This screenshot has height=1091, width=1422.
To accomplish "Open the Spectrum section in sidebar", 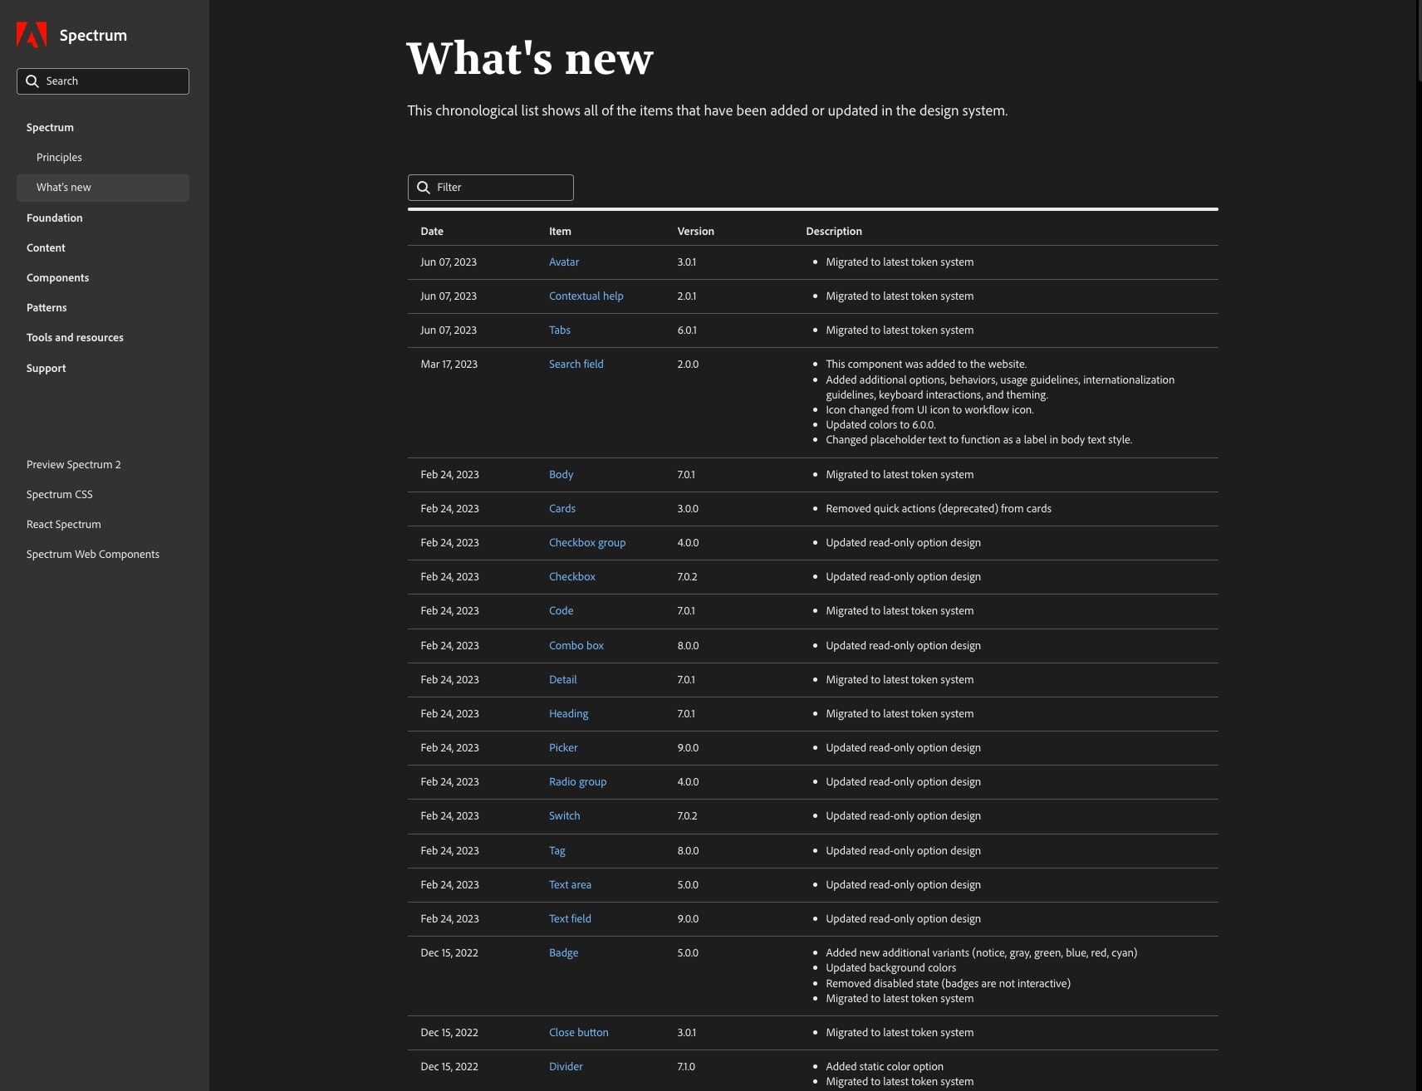I will coord(50,128).
